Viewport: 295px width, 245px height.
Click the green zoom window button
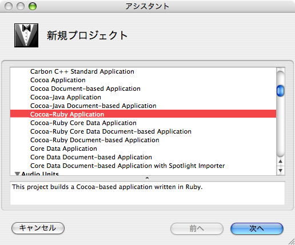click(x=33, y=6)
